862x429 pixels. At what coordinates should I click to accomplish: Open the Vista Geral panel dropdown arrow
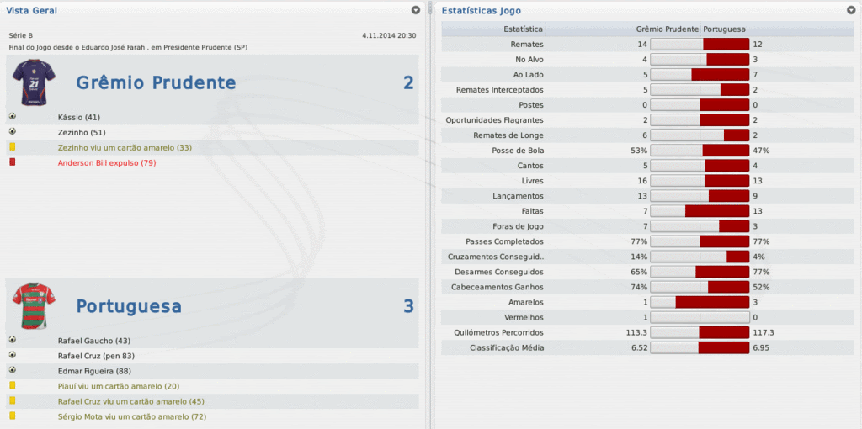416,10
